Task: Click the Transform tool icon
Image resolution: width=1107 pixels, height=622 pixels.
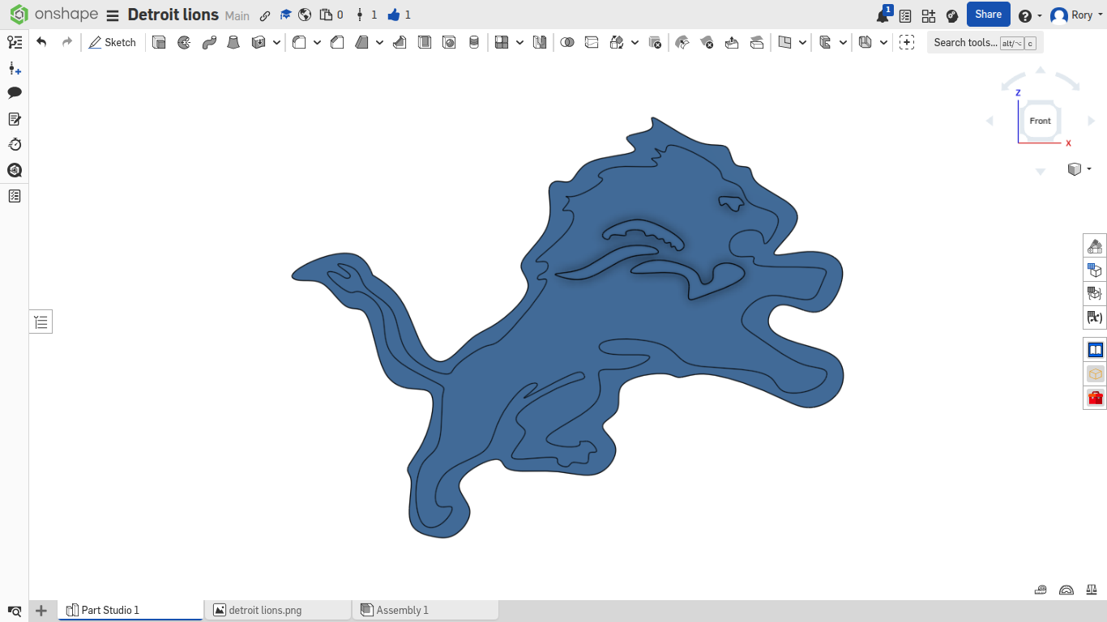Action: click(x=617, y=42)
